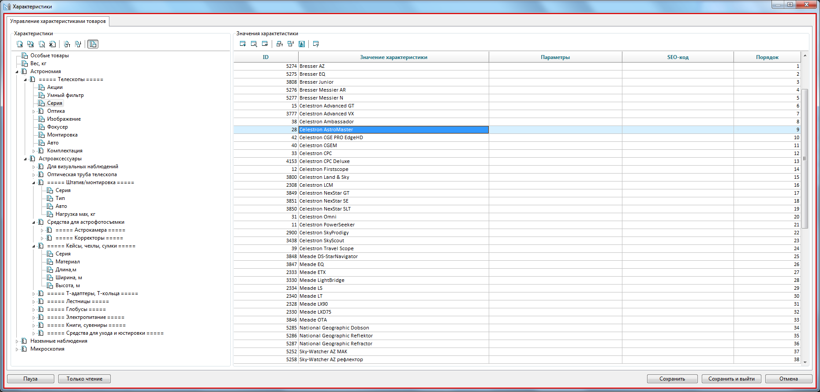
Task: Collapse the Астроаксессуары node
Action: (x=26, y=159)
